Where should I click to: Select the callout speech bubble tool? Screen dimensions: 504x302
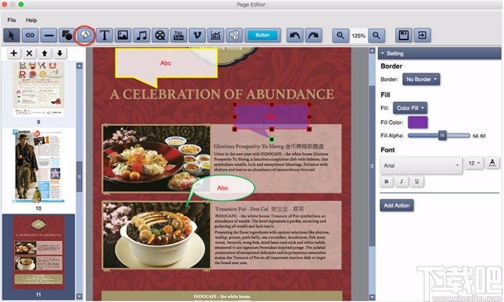click(x=85, y=35)
